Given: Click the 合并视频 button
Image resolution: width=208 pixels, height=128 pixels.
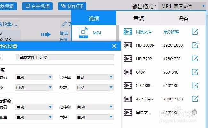Looking at the screenshot, I should pyautogui.click(x=37, y=6).
